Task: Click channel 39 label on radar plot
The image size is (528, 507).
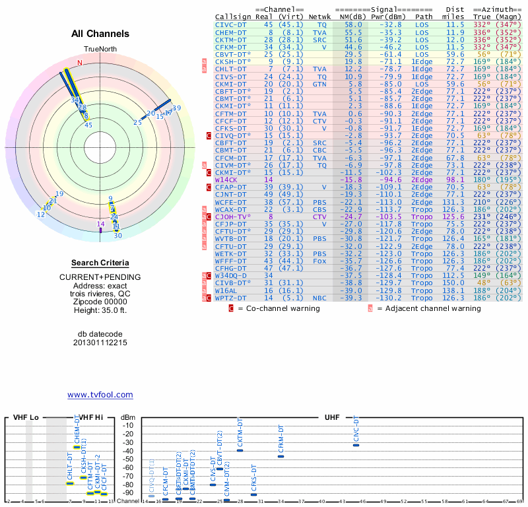Action: (x=176, y=108)
